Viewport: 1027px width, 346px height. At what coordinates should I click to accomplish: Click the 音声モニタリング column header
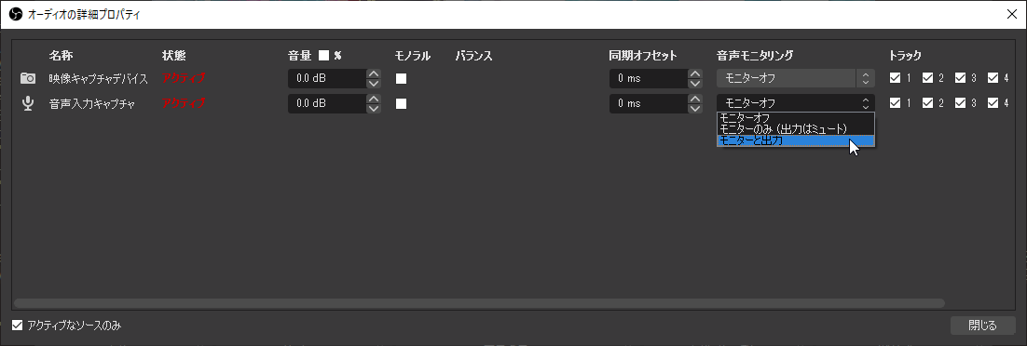pyautogui.click(x=755, y=56)
